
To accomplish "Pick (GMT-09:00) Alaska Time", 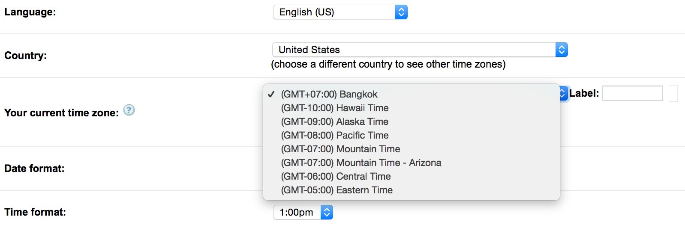I will pos(335,121).
